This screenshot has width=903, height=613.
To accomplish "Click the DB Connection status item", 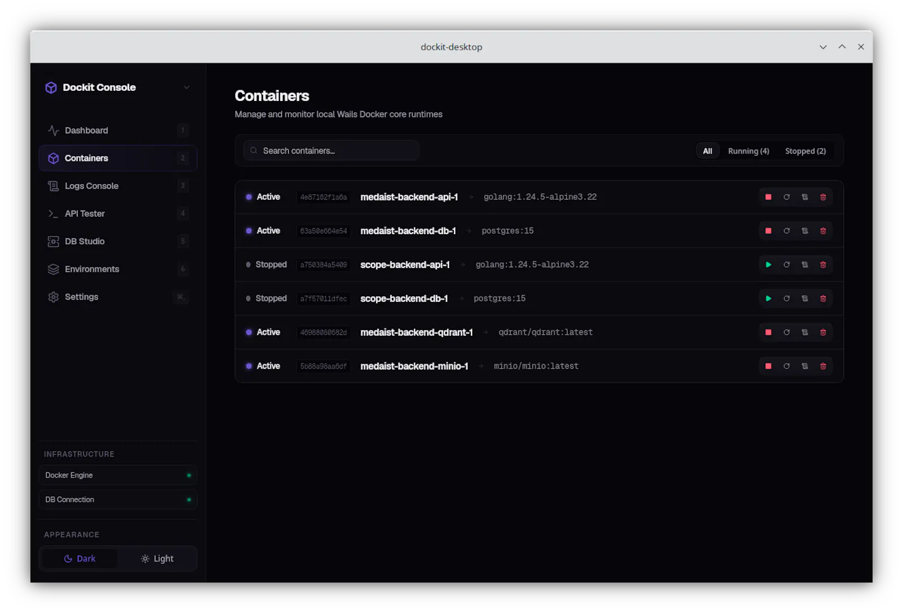I will tap(117, 500).
